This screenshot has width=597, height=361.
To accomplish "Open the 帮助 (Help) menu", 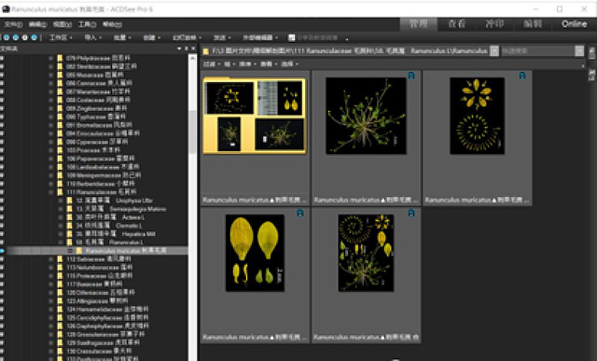I will pos(112,24).
